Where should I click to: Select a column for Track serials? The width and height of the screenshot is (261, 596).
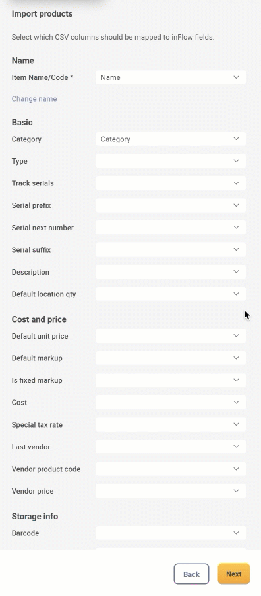pyautogui.click(x=171, y=183)
